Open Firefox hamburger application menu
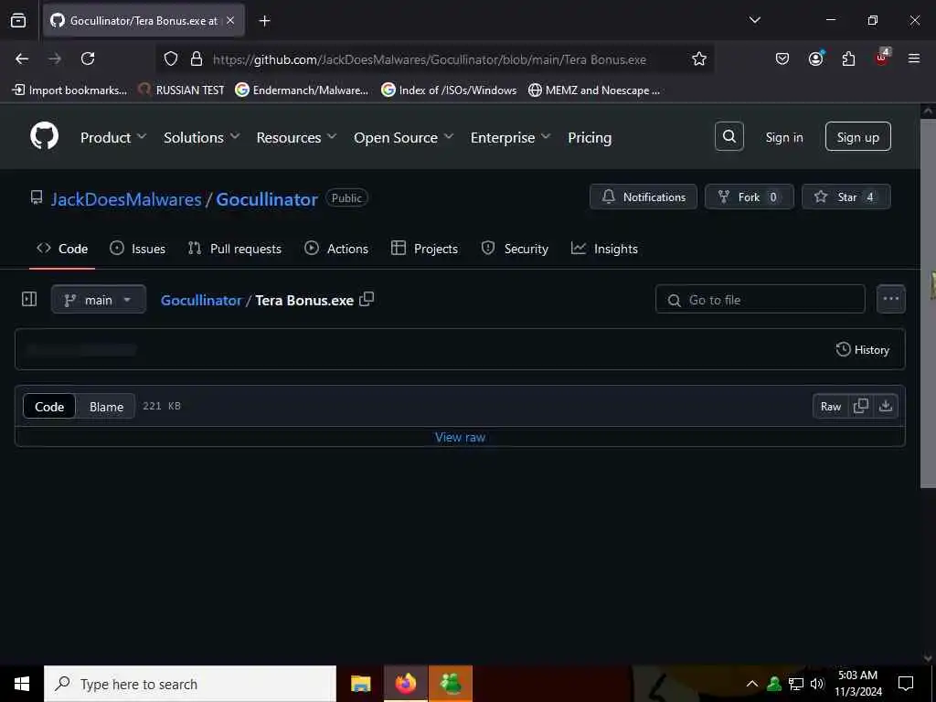 click(x=914, y=58)
